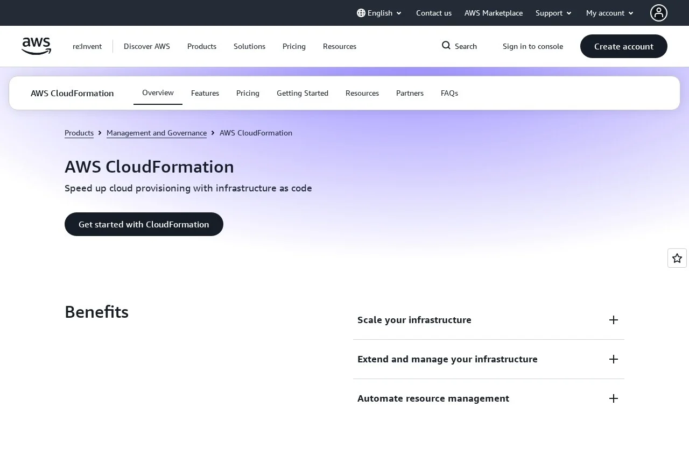Click the star feedback icon
Viewport: 689px width, 457px height.
point(677,258)
